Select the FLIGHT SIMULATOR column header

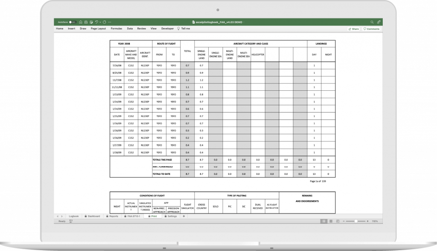(187, 207)
